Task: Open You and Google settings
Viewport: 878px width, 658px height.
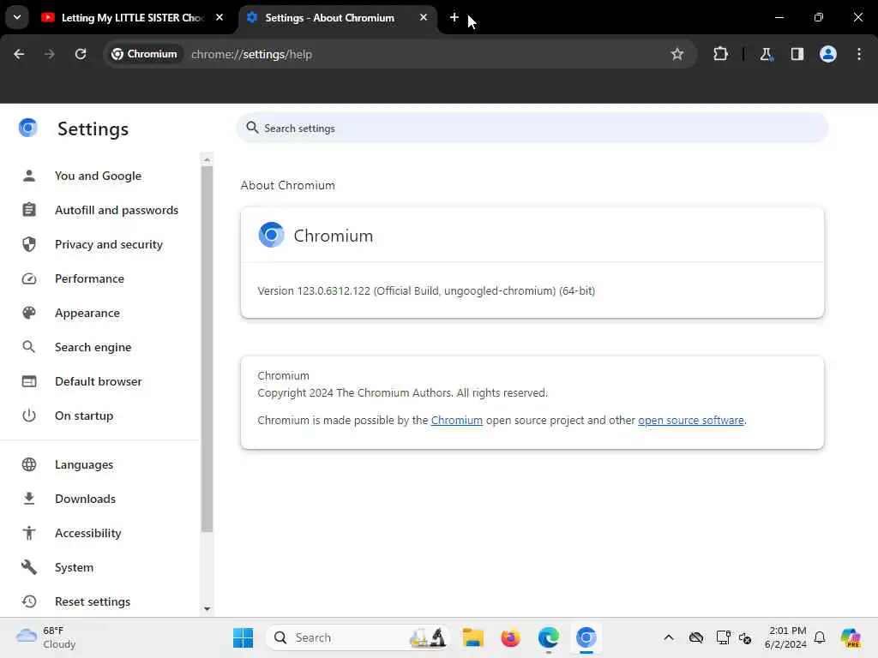Action: click(x=98, y=176)
